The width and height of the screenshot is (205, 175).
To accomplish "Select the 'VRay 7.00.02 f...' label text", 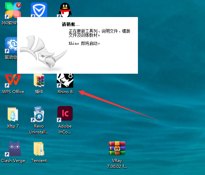I will click(x=117, y=163).
